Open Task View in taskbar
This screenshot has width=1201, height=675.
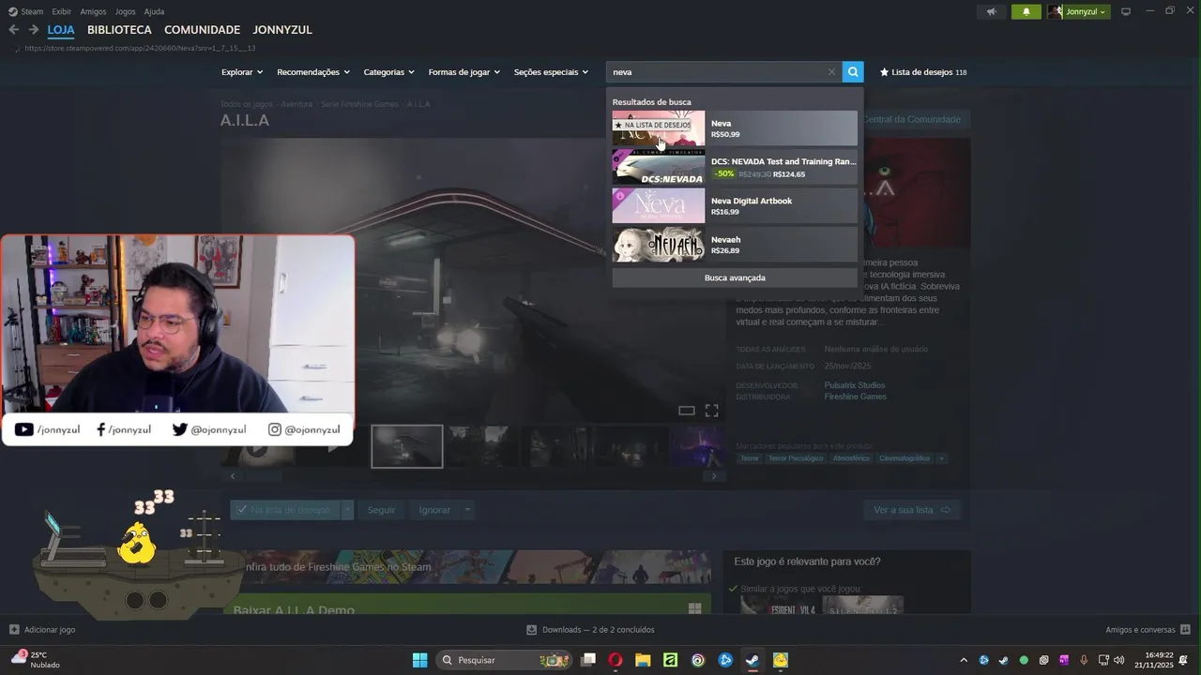coord(588,660)
